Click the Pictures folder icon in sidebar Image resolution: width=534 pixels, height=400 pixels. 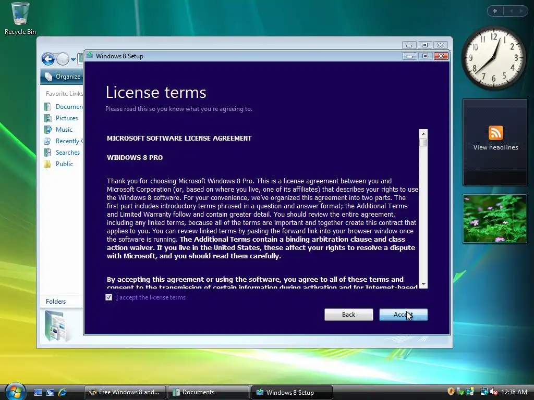coord(47,118)
